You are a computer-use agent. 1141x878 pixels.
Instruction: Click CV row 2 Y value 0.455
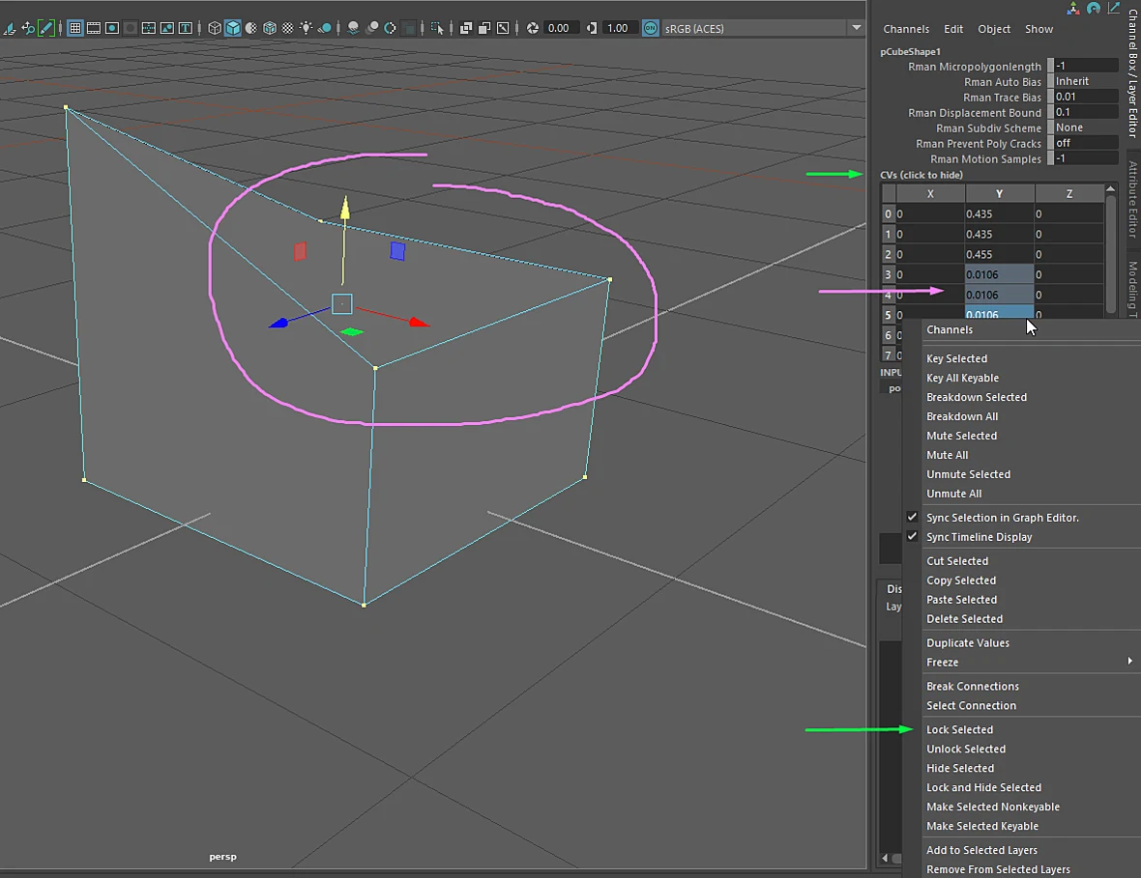[999, 254]
